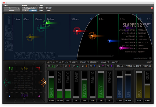This screenshot has height=107, width=156.
Task: Click the LPF value field showing 14.7kHz
Action: pos(128,101)
